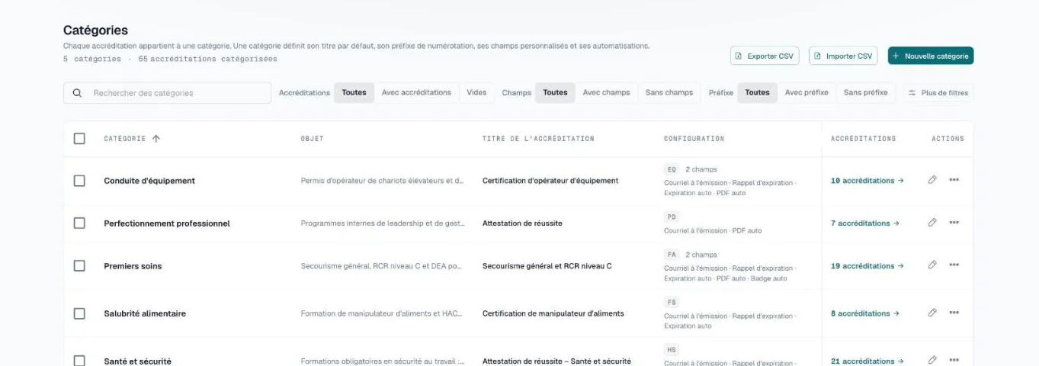The image size is (1039, 366).
Task: Click Secourisme général et RCR niveau C title
Action: point(547,266)
